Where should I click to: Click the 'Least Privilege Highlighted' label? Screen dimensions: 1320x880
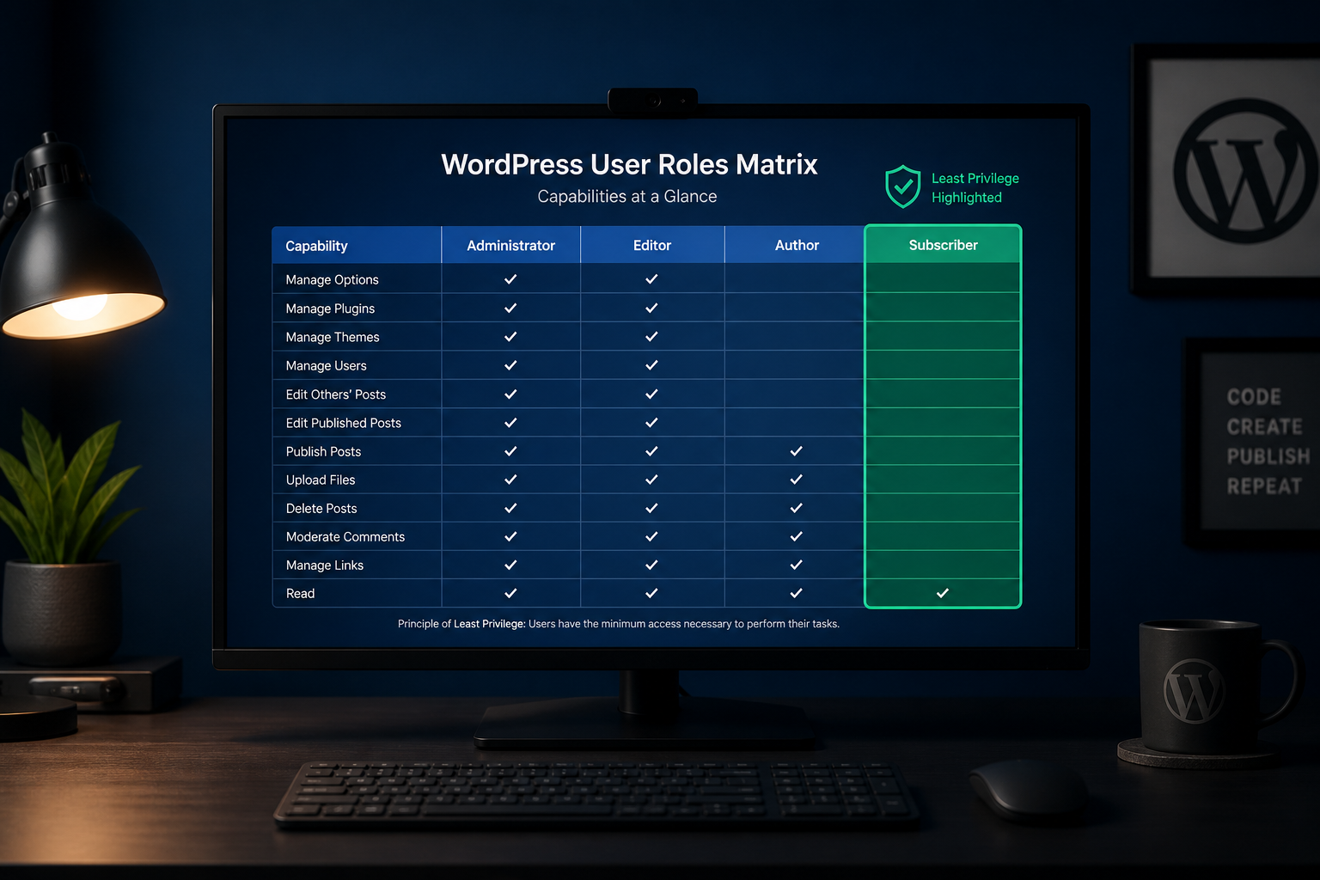point(975,187)
